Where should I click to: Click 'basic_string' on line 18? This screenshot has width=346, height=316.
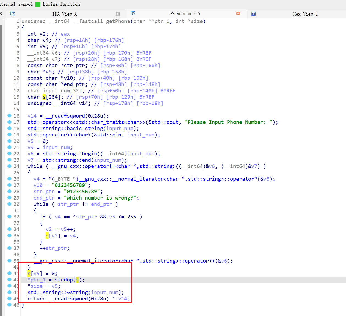click(x=85, y=129)
